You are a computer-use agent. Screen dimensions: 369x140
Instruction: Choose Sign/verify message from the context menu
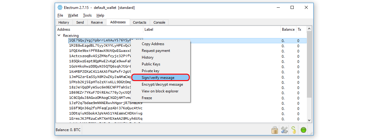click(x=161, y=78)
